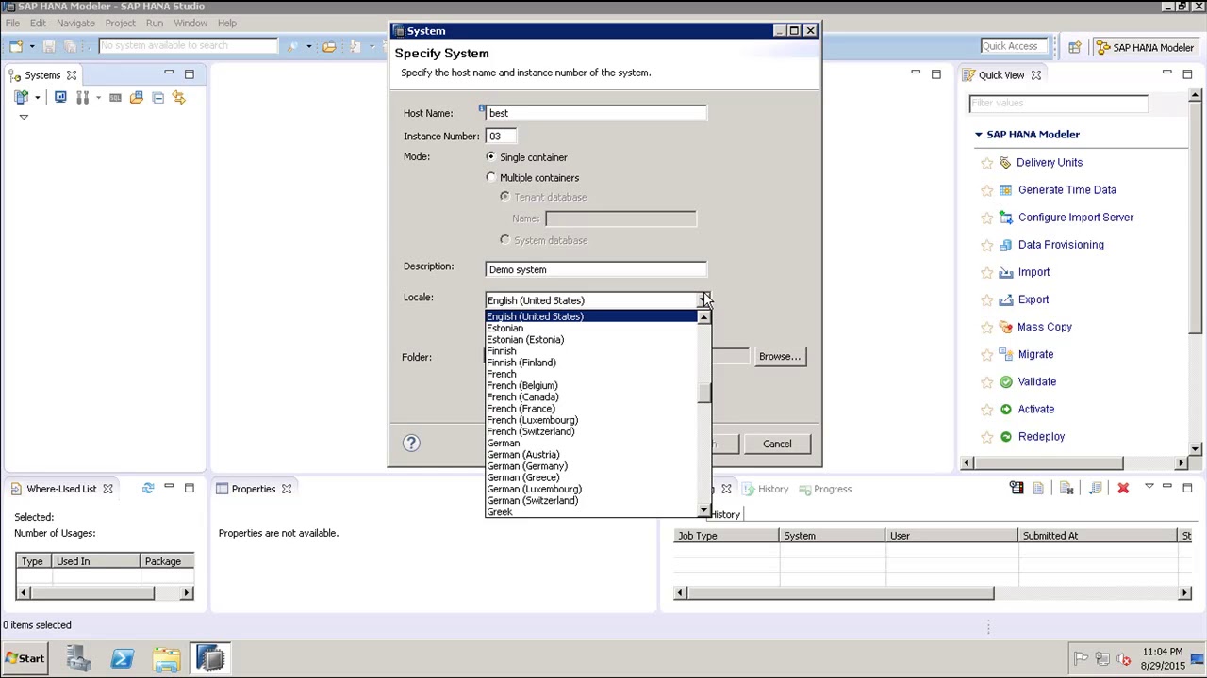Switch to the Progress tab
Image resolution: width=1207 pixels, height=678 pixels.
point(825,489)
